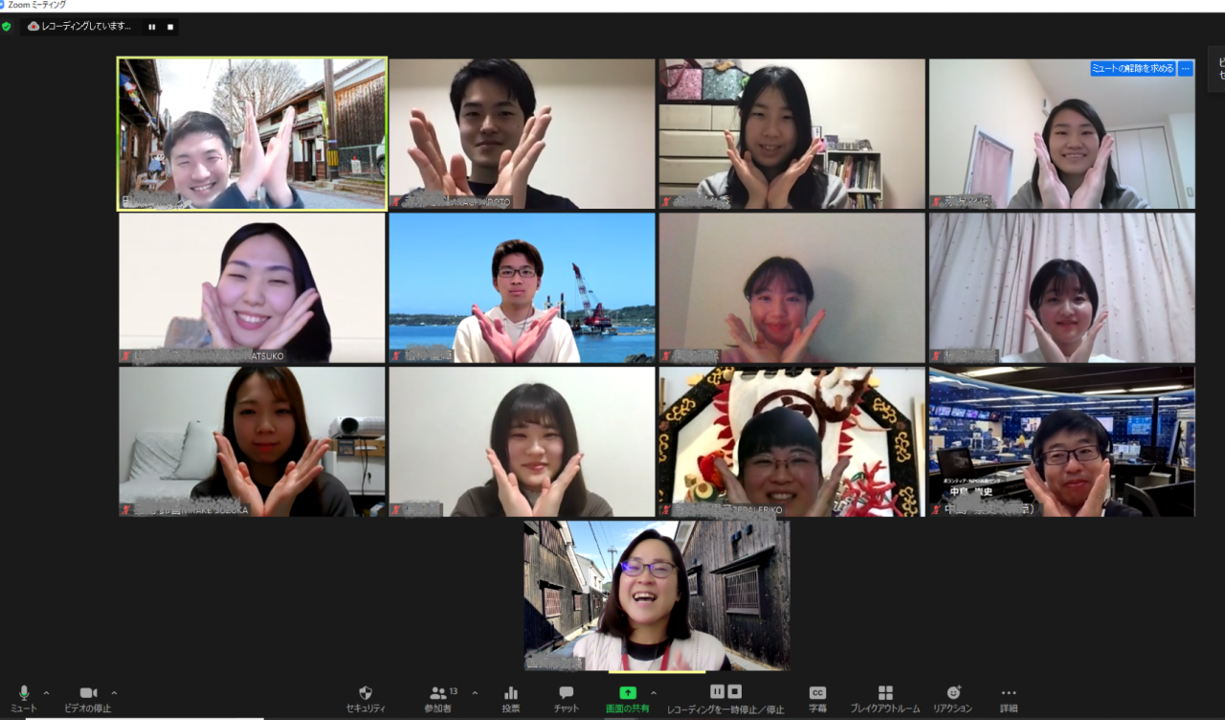Open the More (詳細) menu
The height and width of the screenshot is (720, 1225).
point(1009,693)
